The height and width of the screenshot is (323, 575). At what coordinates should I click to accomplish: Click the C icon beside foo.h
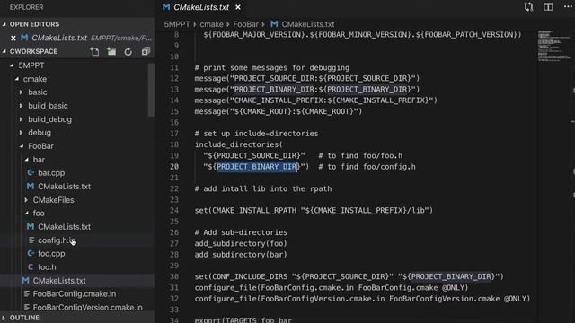31,267
